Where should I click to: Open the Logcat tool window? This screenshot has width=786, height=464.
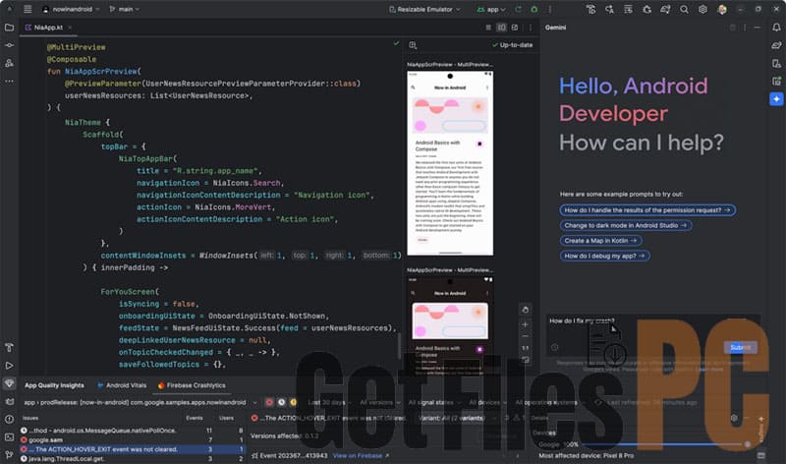9,401
